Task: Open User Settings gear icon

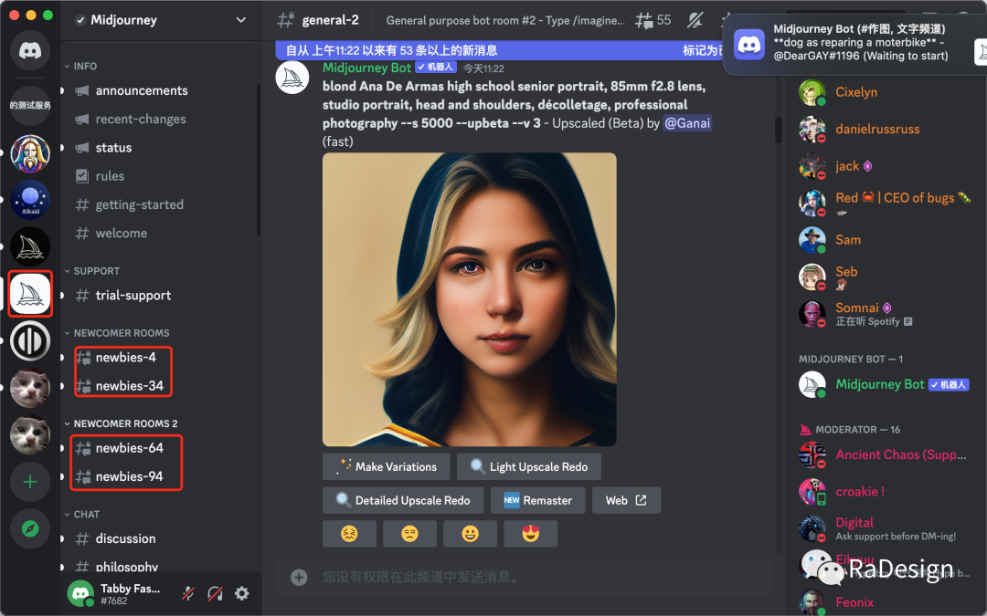Action: click(241, 593)
